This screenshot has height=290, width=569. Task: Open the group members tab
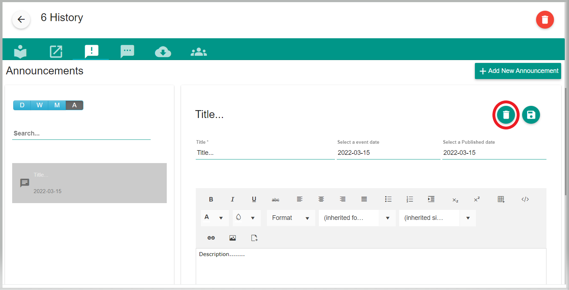tap(199, 52)
